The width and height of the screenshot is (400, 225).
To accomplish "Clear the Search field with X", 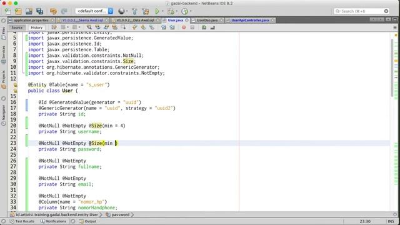I will [x=386, y=11].
